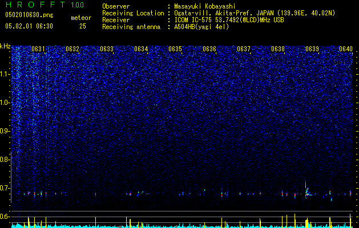The image size is (359, 228).
Task: Click the meteor count value 25
Action: [83, 26]
